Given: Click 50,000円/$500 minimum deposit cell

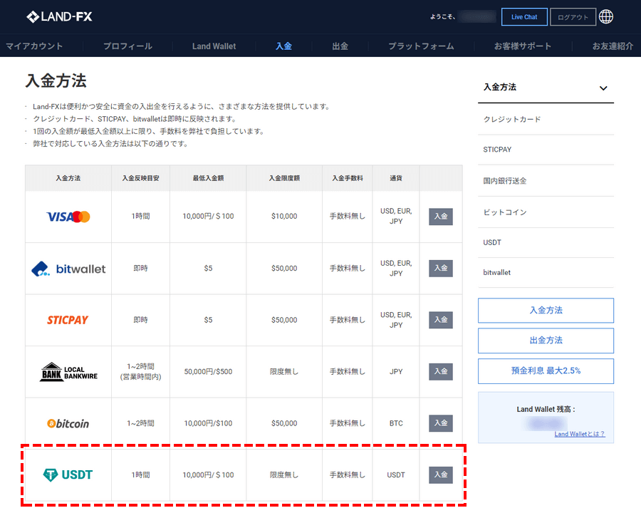Looking at the screenshot, I should point(208,372).
